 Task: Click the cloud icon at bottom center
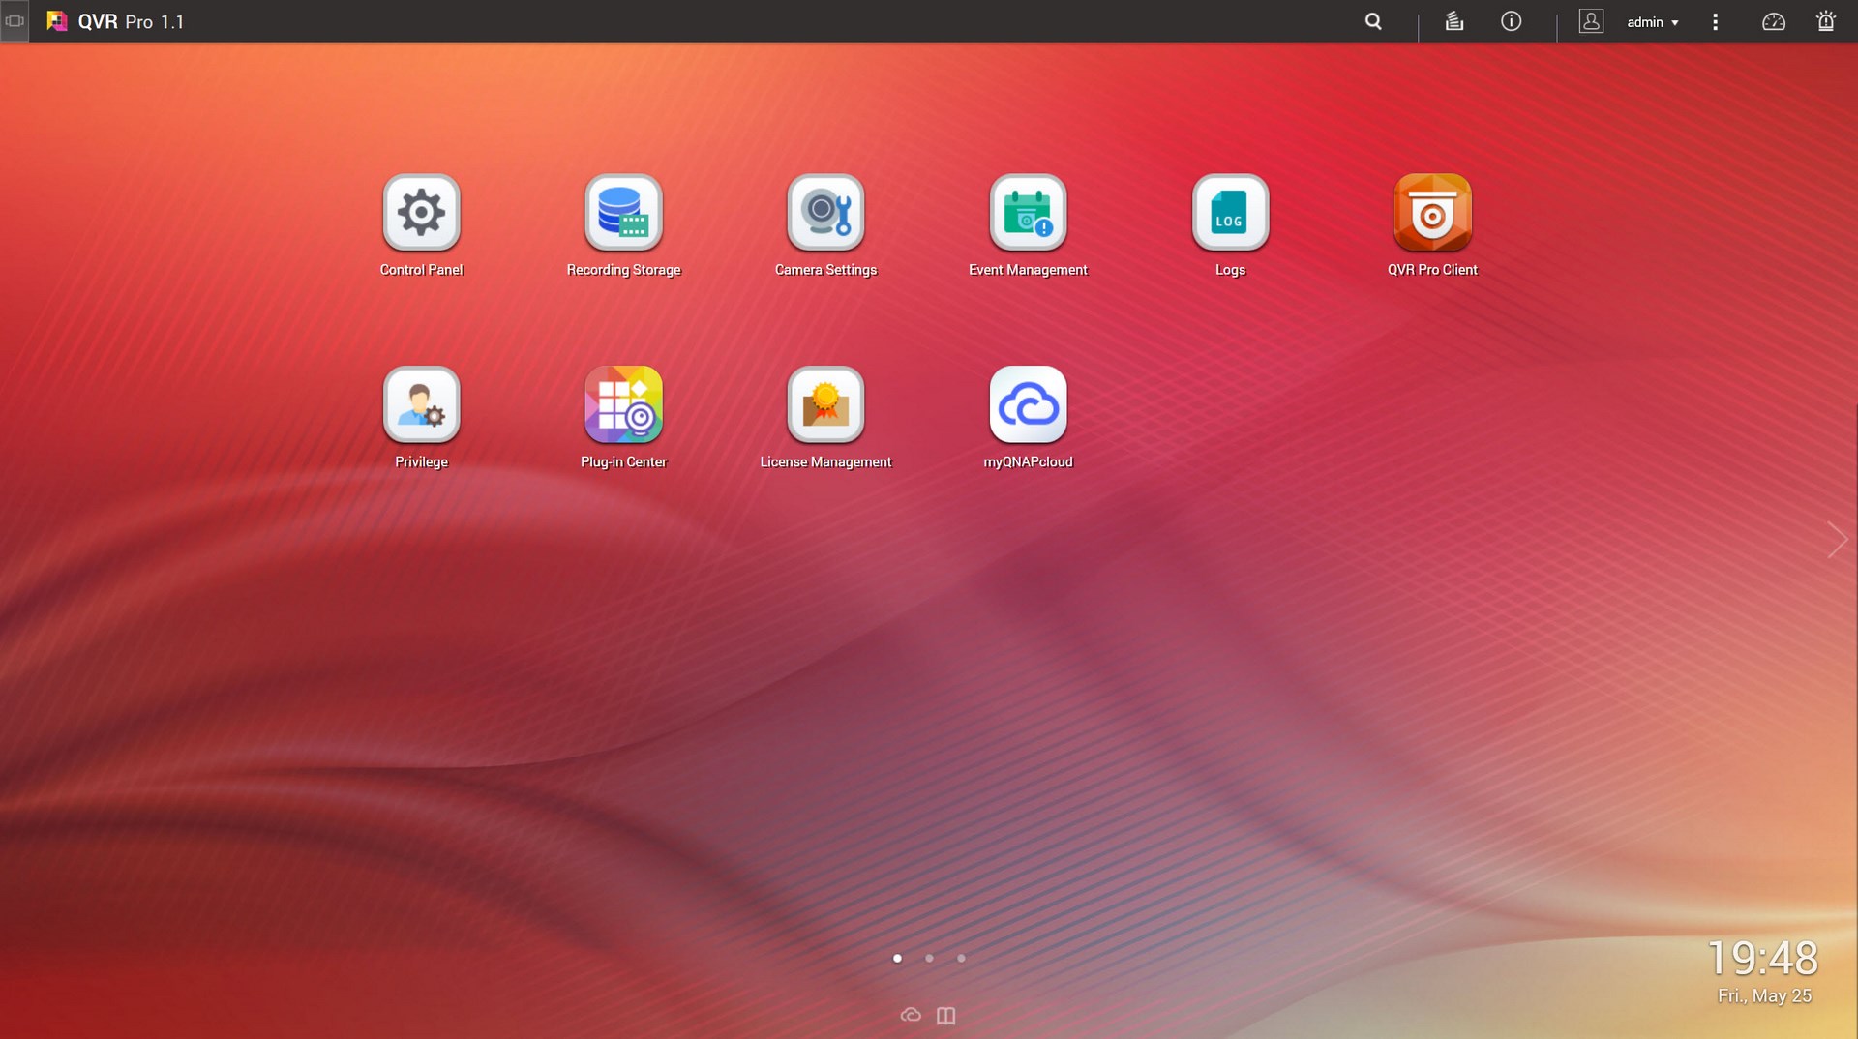coord(911,1015)
